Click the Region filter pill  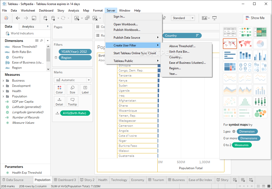(x=75, y=57)
